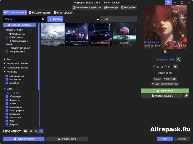
Task: Expand Разрешение экрана section
Action: [16, 68]
